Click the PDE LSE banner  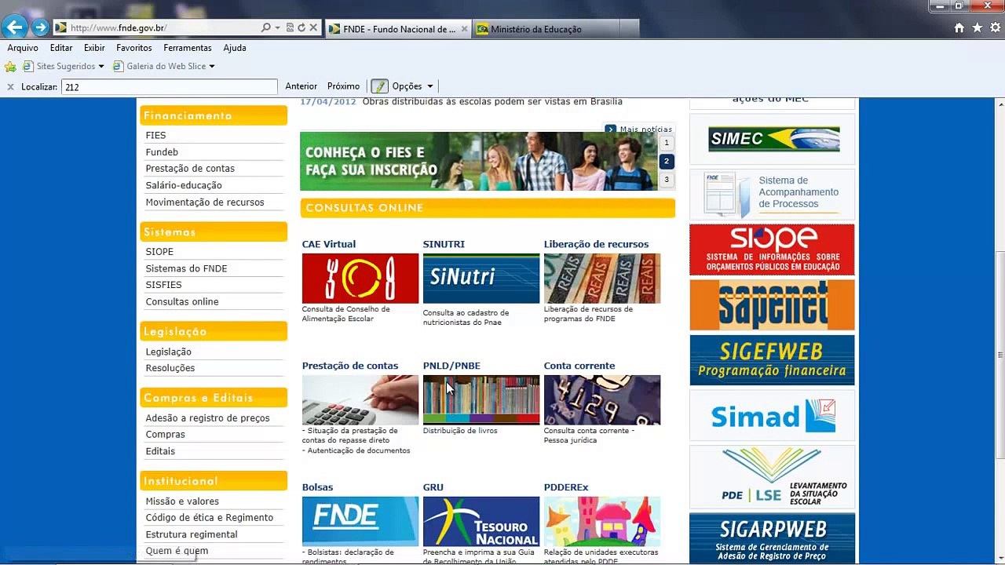click(773, 476)
